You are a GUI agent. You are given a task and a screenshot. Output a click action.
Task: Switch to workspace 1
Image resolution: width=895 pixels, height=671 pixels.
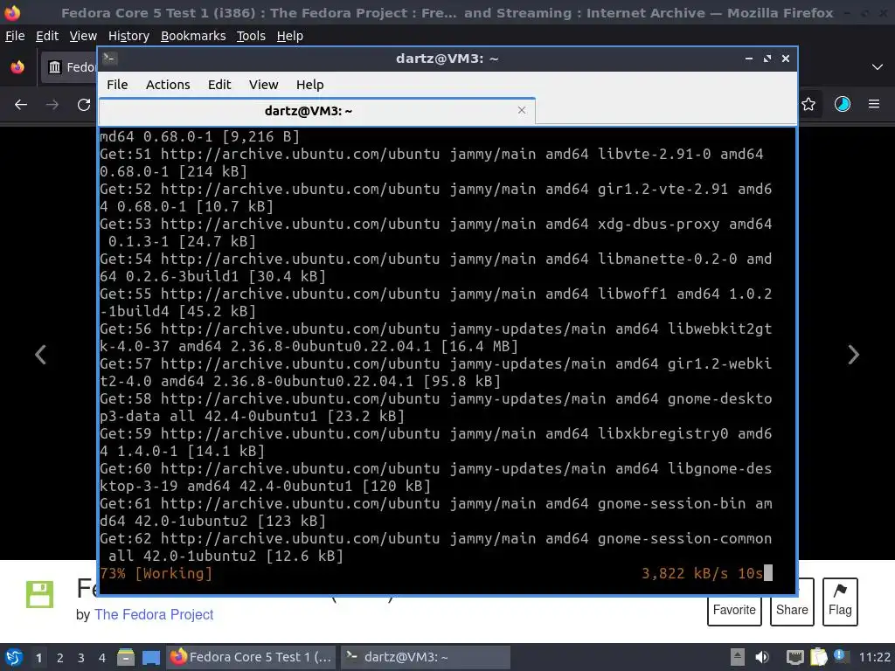point(38,658)
